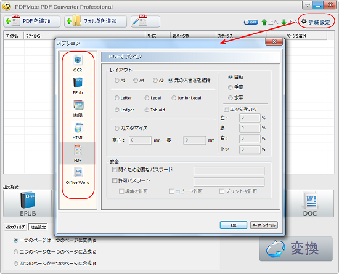The height and width of the screenshot is (274, 339).
Task: Check the プリントを許可 checkbox
Action: pos(222,191)
